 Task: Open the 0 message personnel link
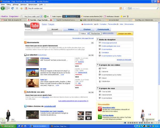[109, 43]
